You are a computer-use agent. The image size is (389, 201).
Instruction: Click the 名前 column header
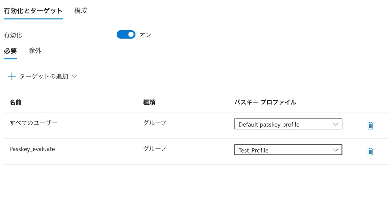[x=16, y=102]
